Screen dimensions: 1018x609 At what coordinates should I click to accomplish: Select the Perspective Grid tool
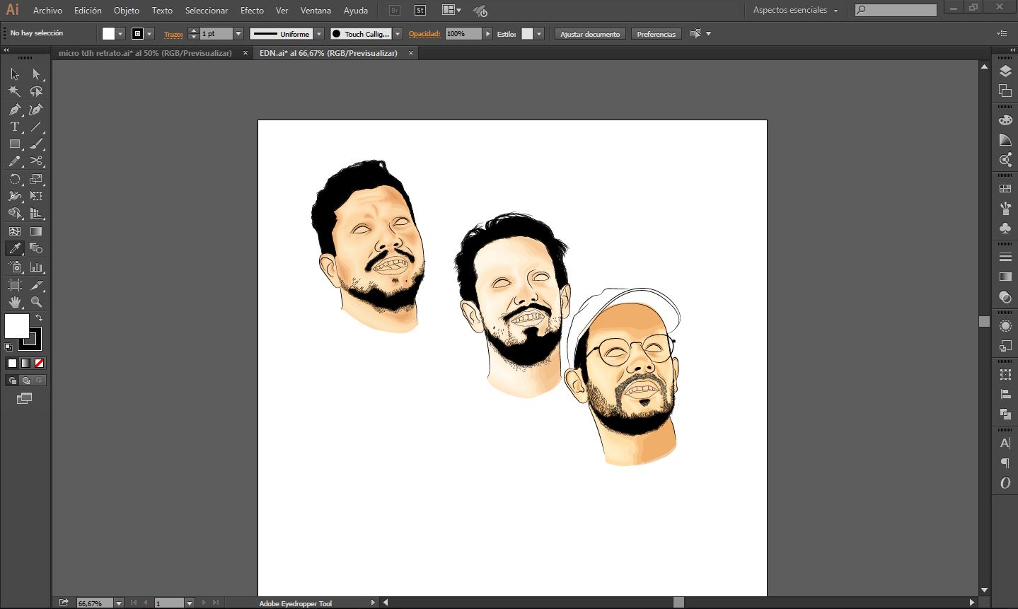pyautogui.click(x=36, y=213)
